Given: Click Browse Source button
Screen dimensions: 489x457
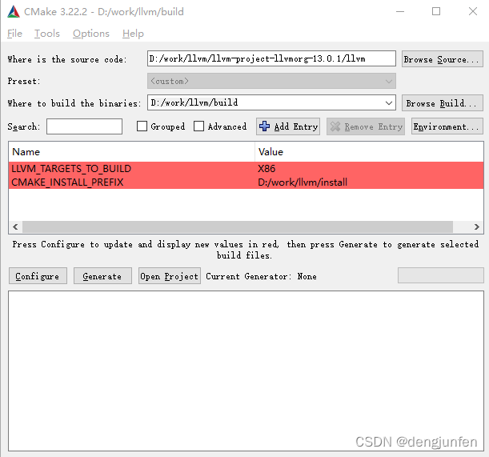Looking at the screenshot, I should point(443,59).
